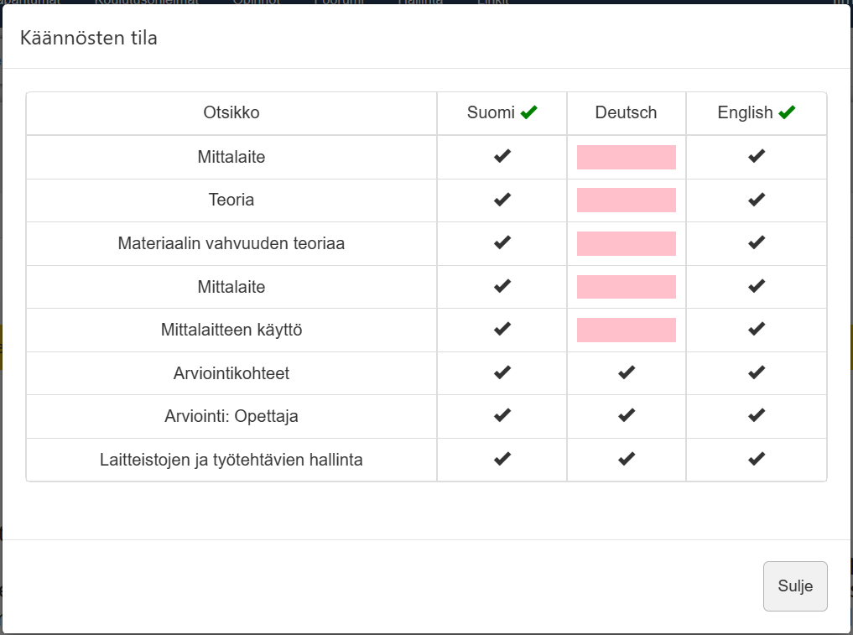This screenshot has height=635, width=853.
Task: Click English checkmark in Teoria row
Action: pos(757,200)
